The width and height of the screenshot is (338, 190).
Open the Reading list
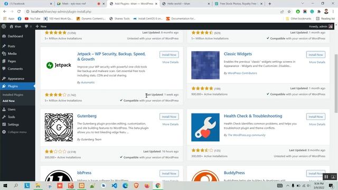click(325, 19)
